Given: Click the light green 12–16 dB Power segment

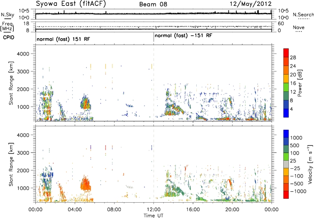Looking at the screenshot, I should (x=286, y=87).
